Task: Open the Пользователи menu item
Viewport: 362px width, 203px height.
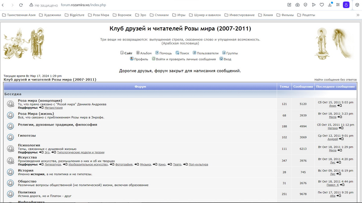Action: 206,53
